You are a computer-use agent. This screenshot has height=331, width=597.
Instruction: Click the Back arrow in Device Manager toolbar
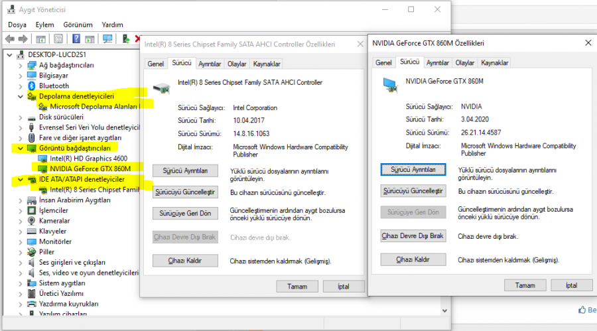coord(10,39)
